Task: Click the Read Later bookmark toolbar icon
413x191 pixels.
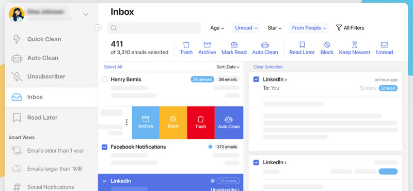Action: tap(302, 45)
